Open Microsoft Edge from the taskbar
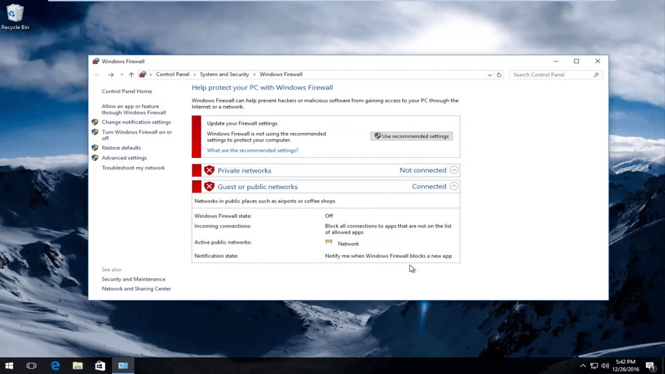The height and width of the screenshot is (374, 665). click(x=55, y=366)
